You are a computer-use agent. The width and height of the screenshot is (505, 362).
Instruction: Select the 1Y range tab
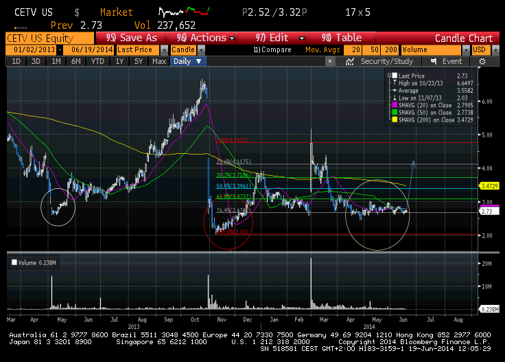[x=119, y=61]
